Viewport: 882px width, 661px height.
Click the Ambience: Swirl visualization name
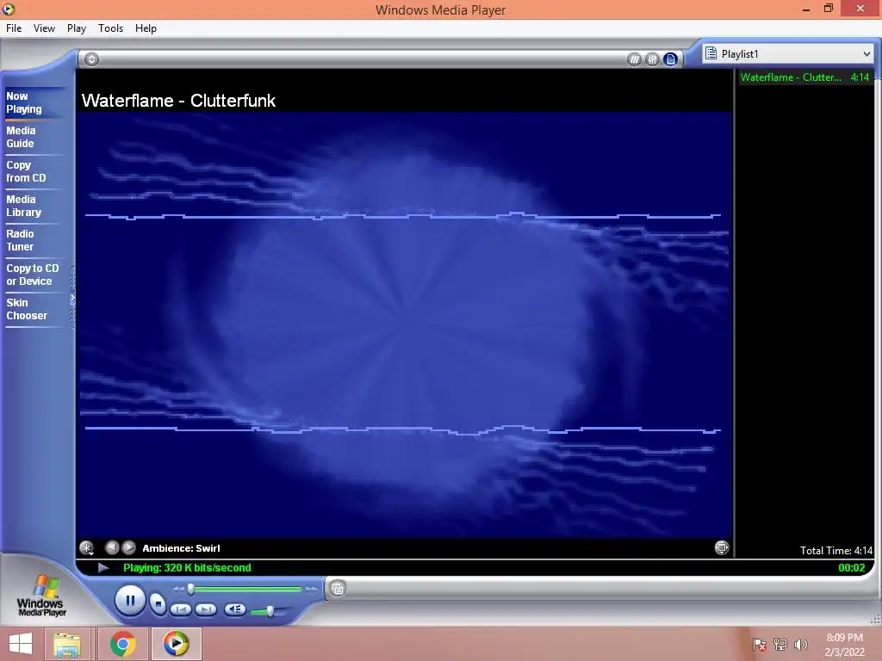coord(181,548)
